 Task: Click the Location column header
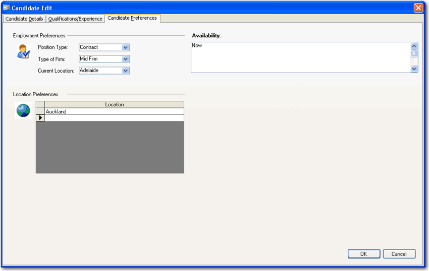(114, 105)
